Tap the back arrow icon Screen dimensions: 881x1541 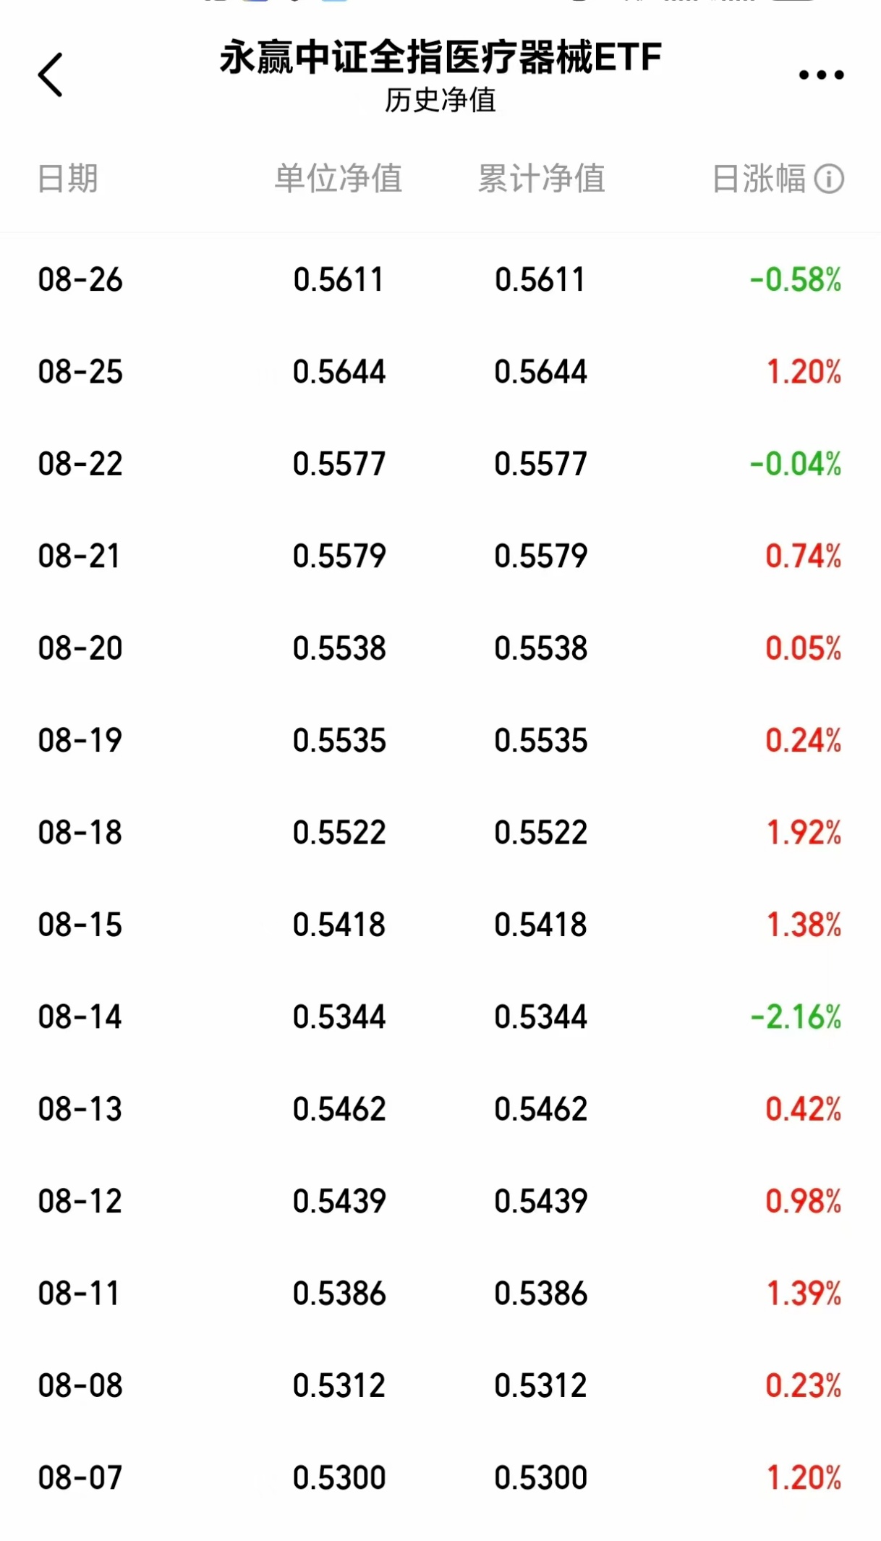coord(51,75)
